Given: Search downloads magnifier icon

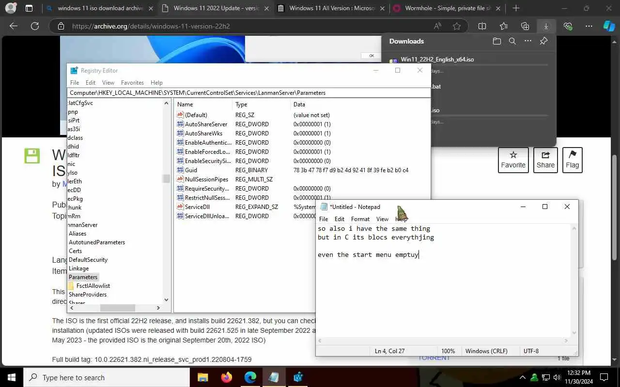Looking at the screenshot, I should (x=512, y=41).
